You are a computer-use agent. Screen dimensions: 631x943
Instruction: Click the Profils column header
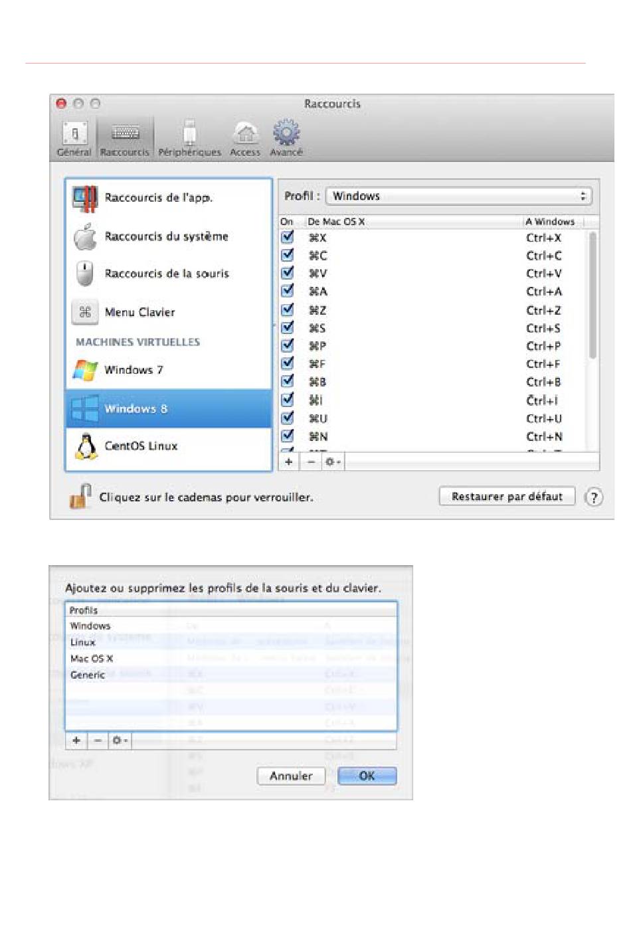point(230,610)
